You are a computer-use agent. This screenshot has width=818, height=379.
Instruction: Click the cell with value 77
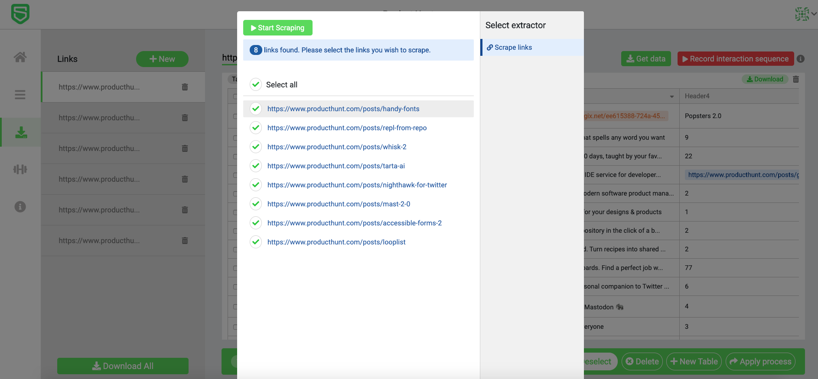[739, 268]
